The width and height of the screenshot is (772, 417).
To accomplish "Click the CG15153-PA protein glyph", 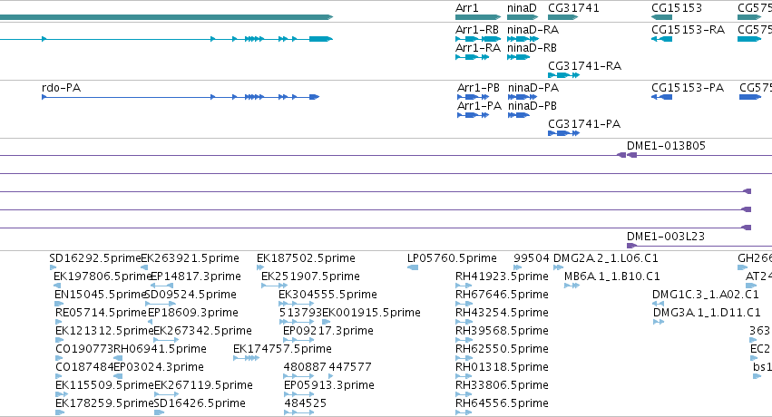I will (661, 97).
